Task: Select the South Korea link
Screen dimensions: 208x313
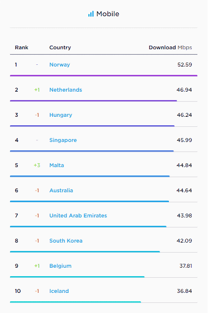Action: click(66, 241)
